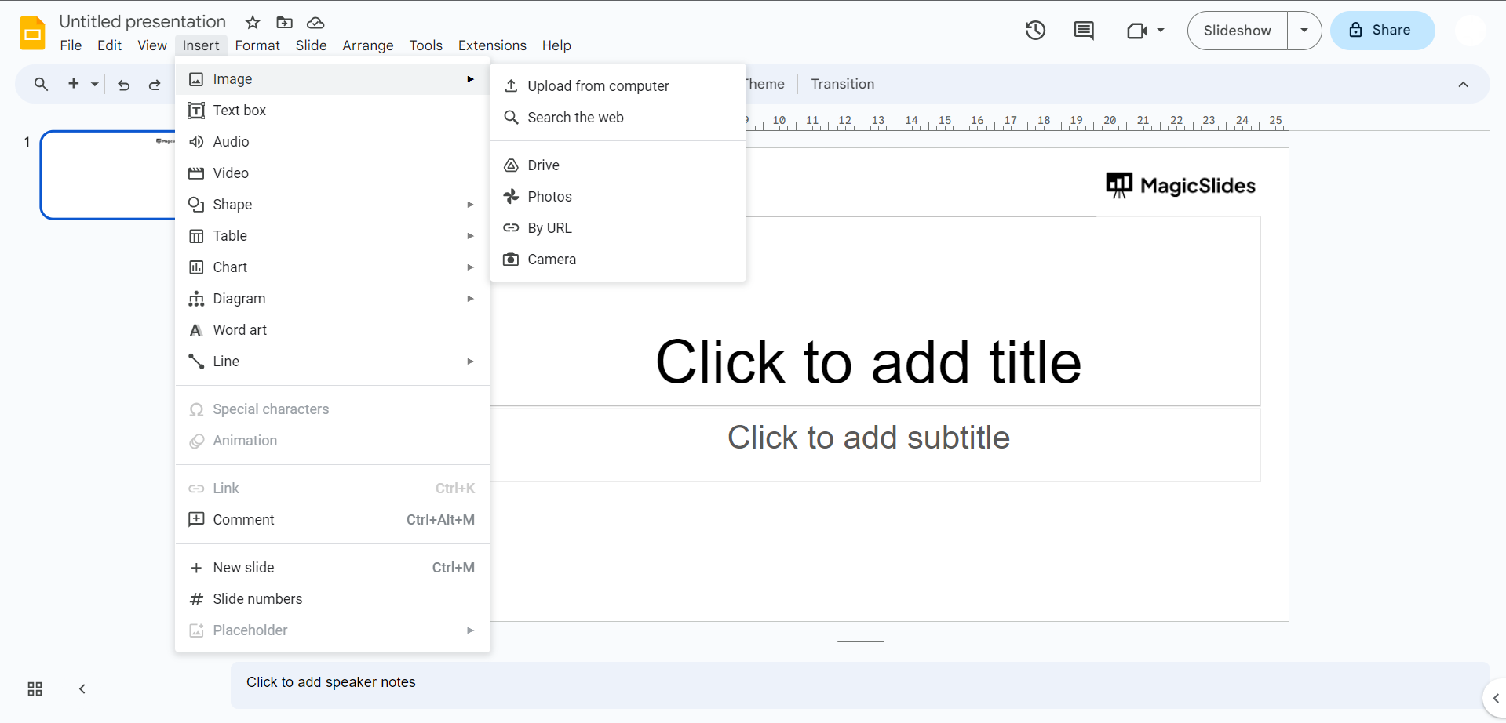Expand the new slide layout dropdown
This screenshot has height=723, width=1506.
coord(94,84)
